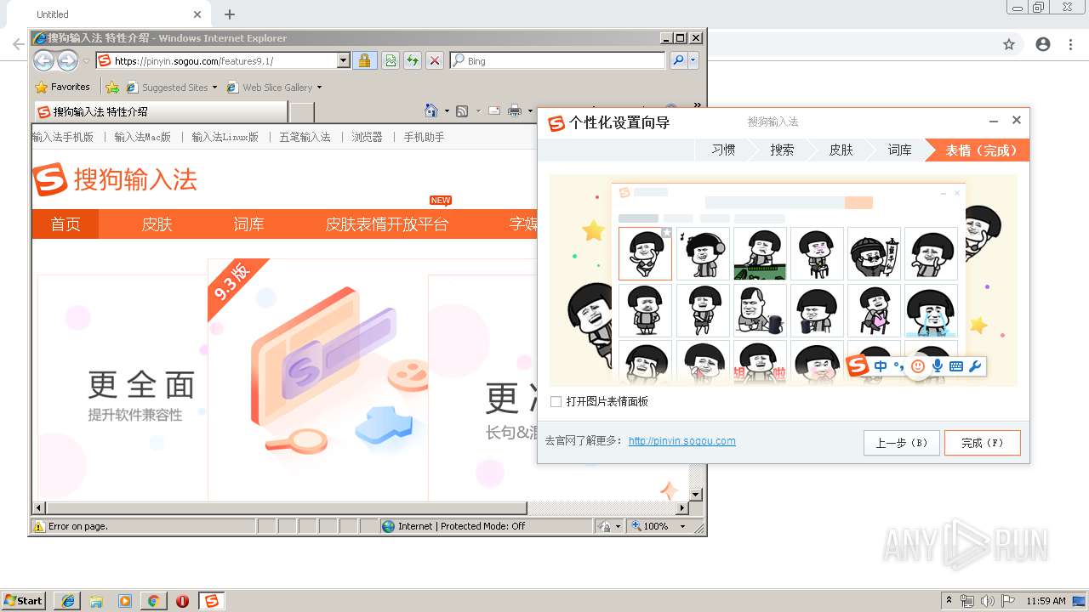Open Internet Explorer from the taskbar
The height and width of the screenshot is (612, 1089).
pos(68,601)
